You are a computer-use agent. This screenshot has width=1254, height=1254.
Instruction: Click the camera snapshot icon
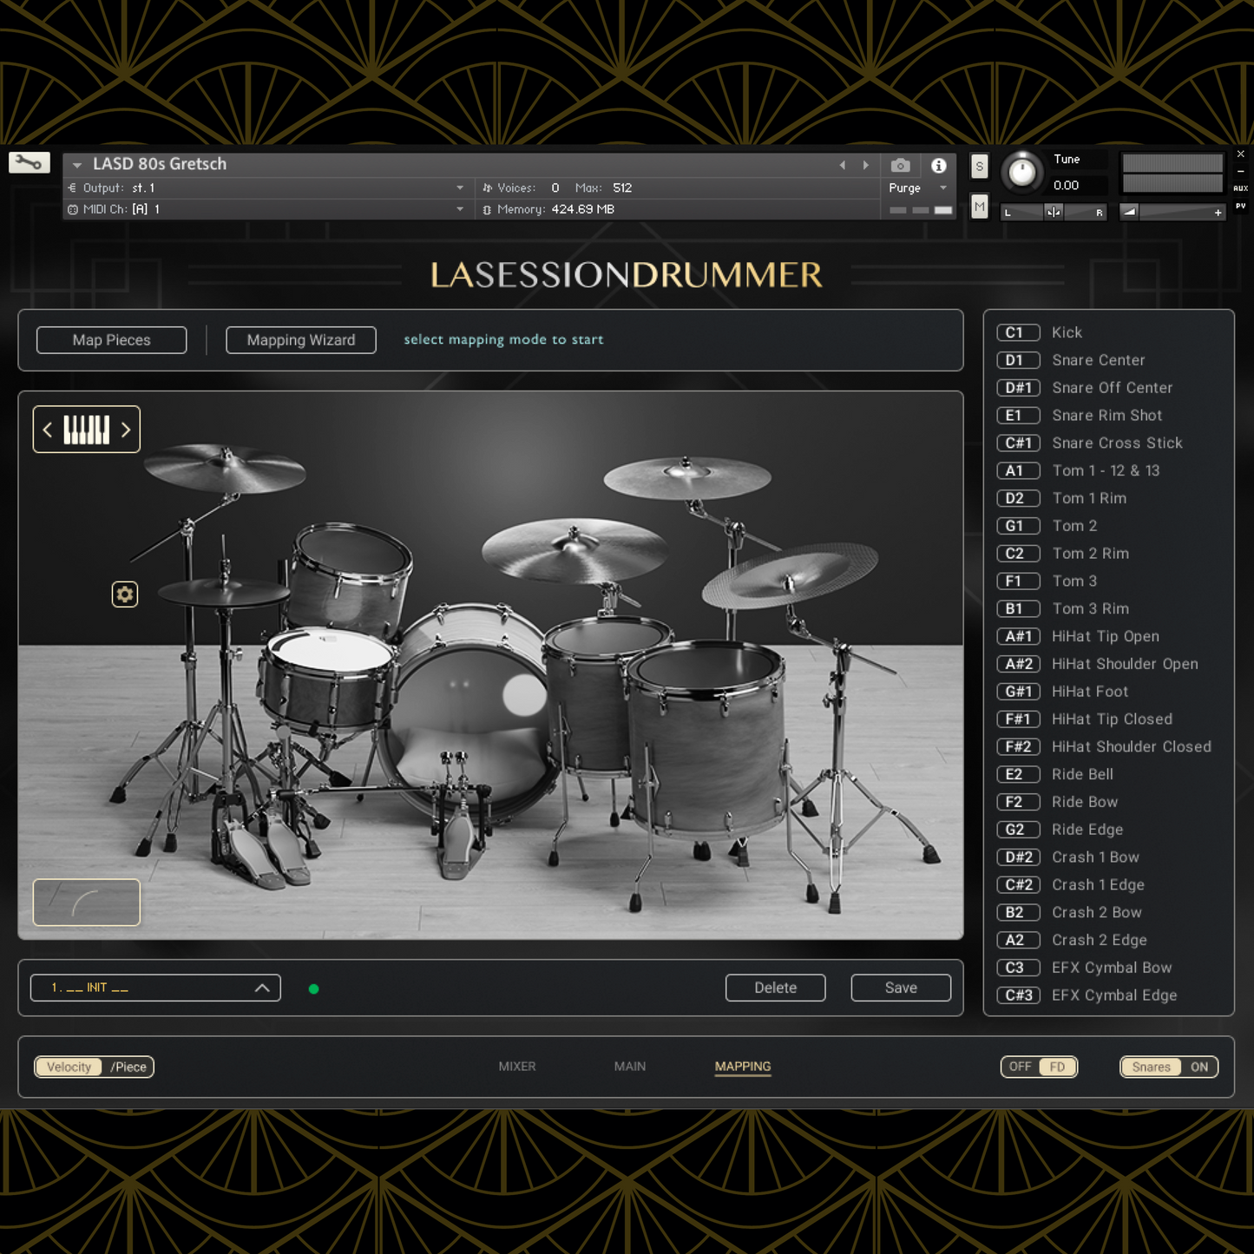point(900,165)
